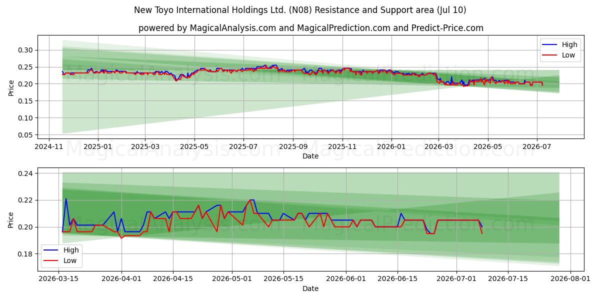
Task: Click the 0.24 price tick on lower chart
Action: 26,173
